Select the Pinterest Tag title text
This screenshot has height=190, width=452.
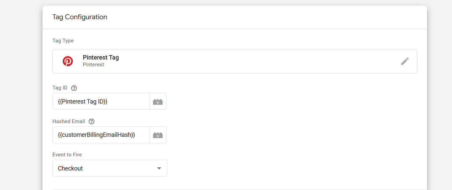click(101, 58)
